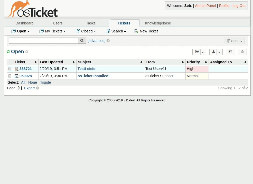Click the assign agent person icon
The image size is (253, 184).
point(213,52)
